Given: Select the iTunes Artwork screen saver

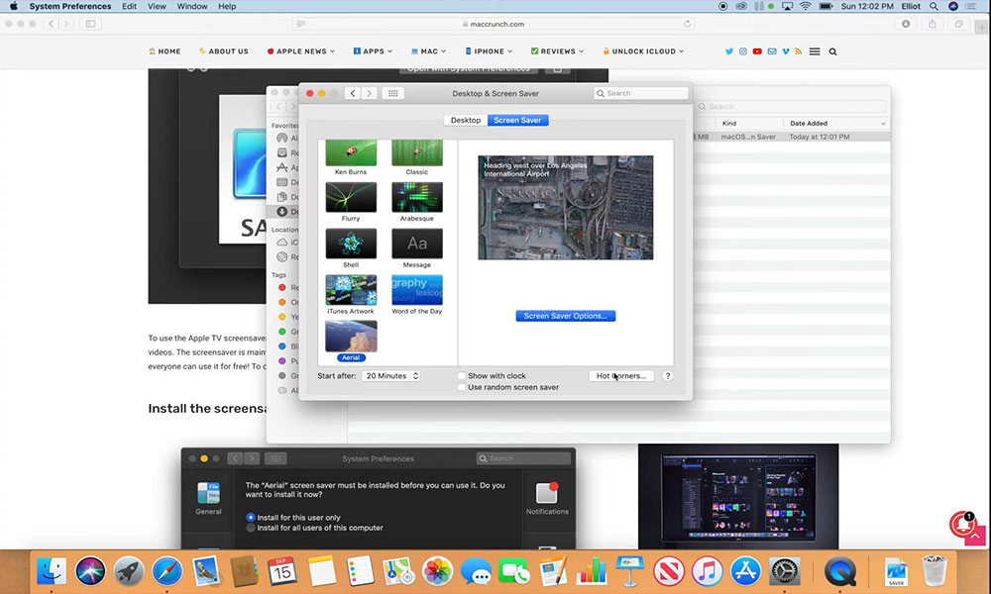Looking at the screenshot, I should pyautogui.click(x=351, y=290).
